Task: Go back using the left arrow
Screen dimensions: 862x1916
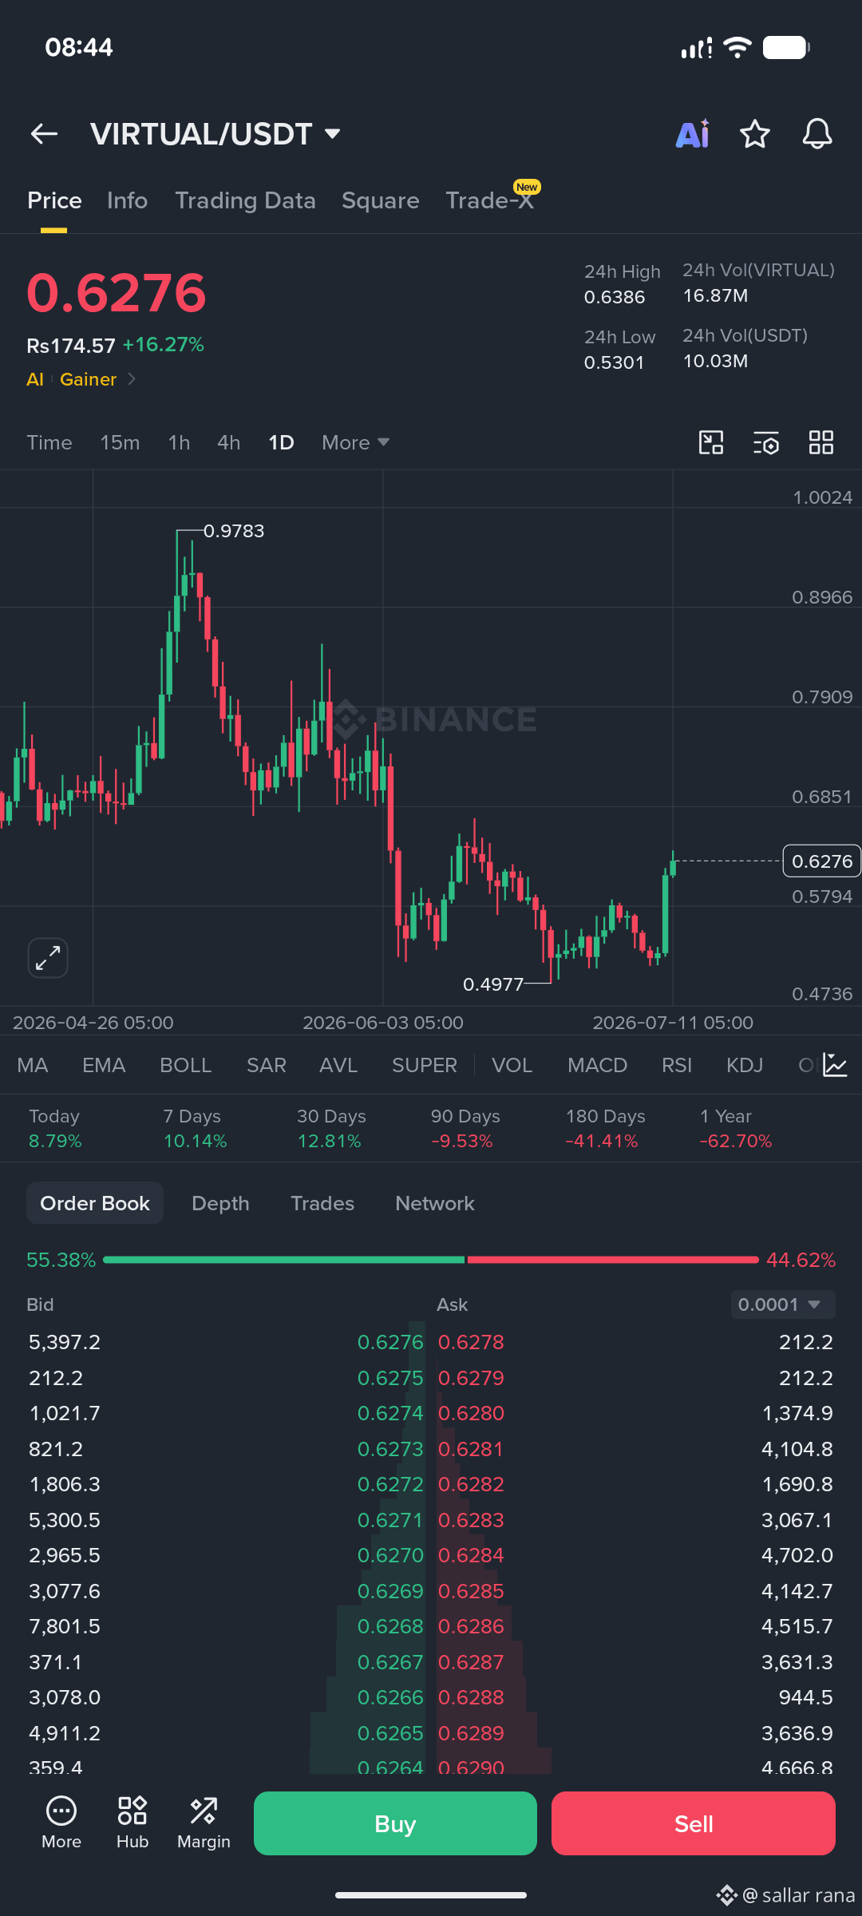Action: click(44, 134)
